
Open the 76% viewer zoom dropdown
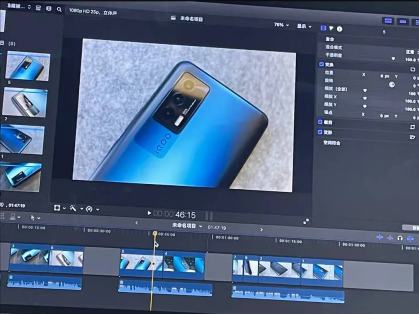[282, 25]
